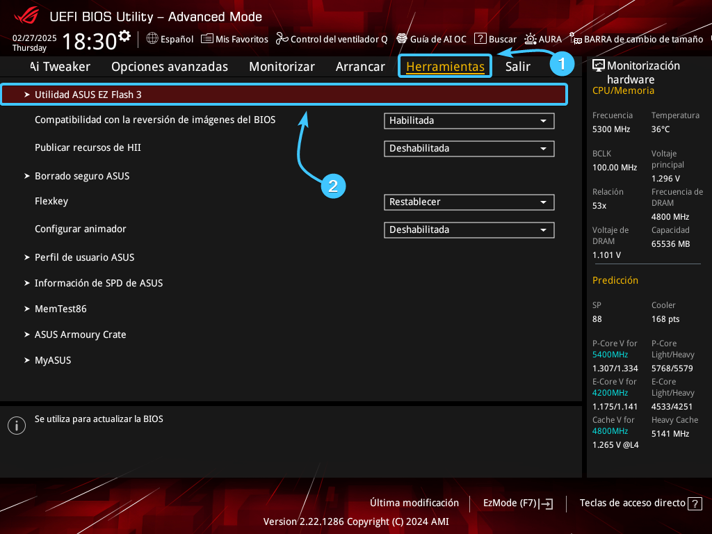Click the hotkeys question mark icon
Image resolution: width=712 pixels, height=534 pixels.
click(695, 503)
